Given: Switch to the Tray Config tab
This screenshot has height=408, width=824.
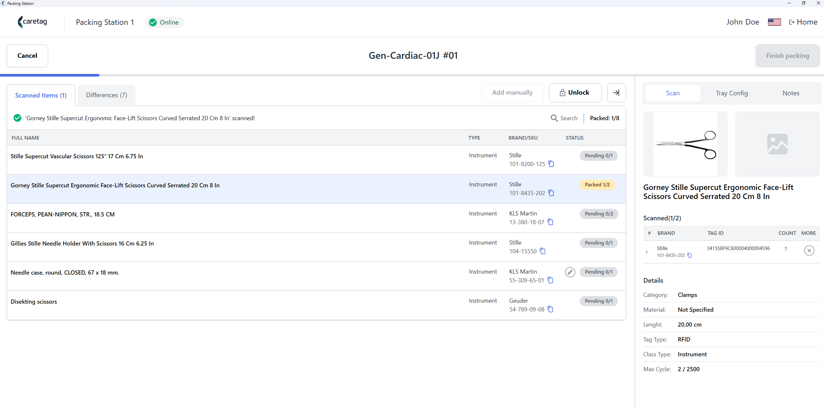Looking at the screenshot, I should [x=731, y=93].
